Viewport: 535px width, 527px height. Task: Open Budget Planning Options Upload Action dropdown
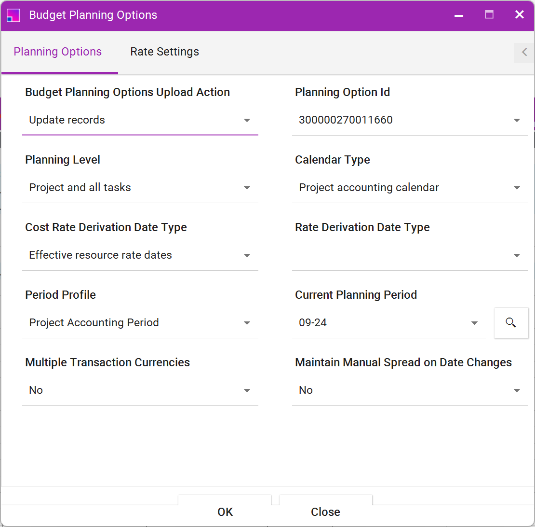tap(247, 120)
